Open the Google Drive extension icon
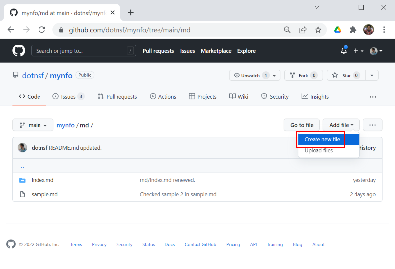 click(338, 30)
